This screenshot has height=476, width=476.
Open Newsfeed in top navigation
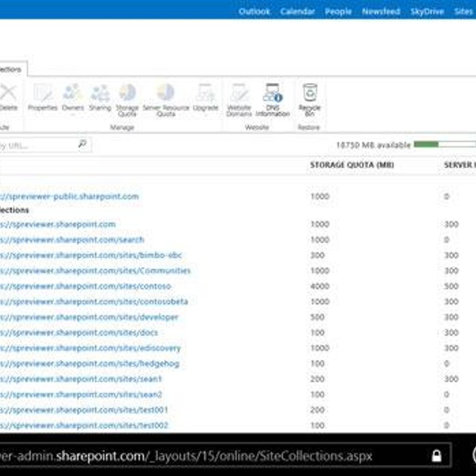[381, 12]
